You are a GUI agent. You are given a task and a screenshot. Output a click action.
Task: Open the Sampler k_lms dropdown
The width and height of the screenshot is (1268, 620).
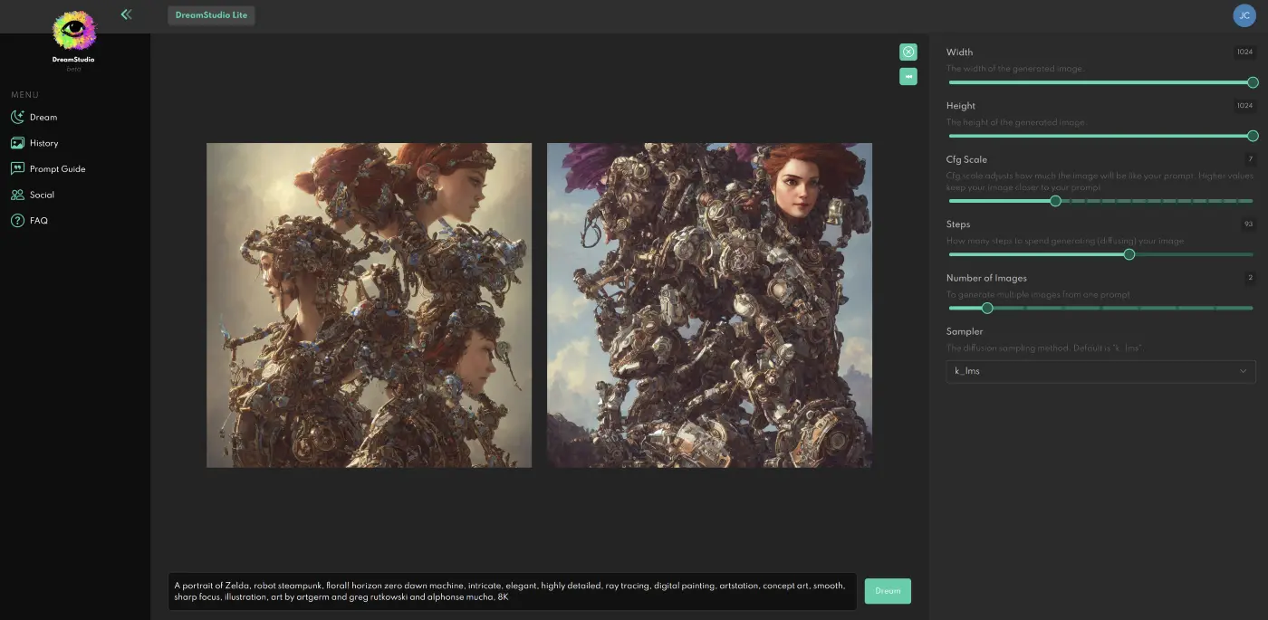pyautogui.click(x=1100, y=371)
